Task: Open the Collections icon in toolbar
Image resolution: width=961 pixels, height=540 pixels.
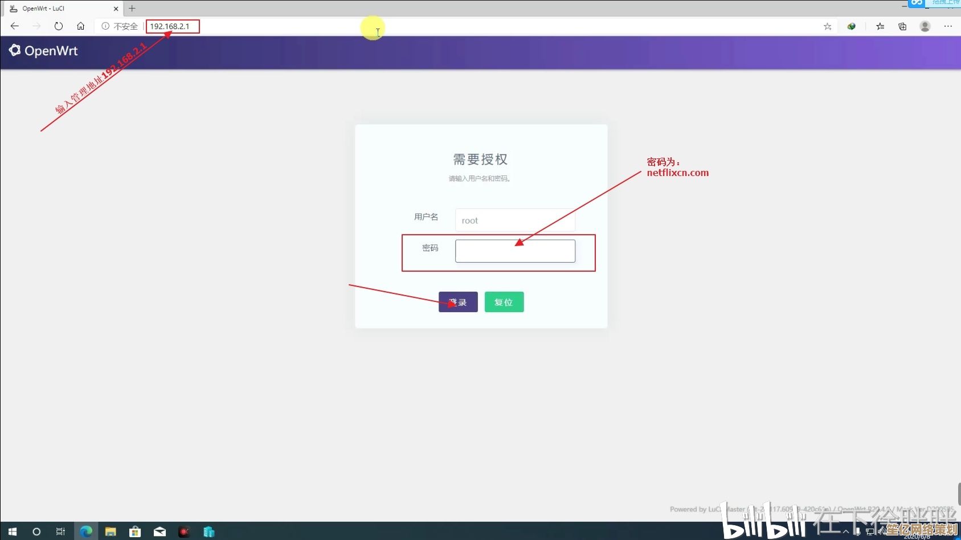Action: coord(902,26)
